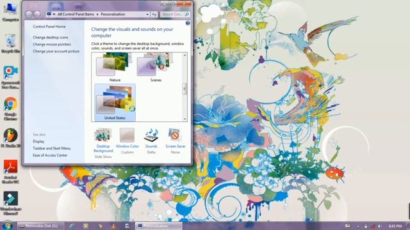Open Change mouse pointers link

coord(52,44)
